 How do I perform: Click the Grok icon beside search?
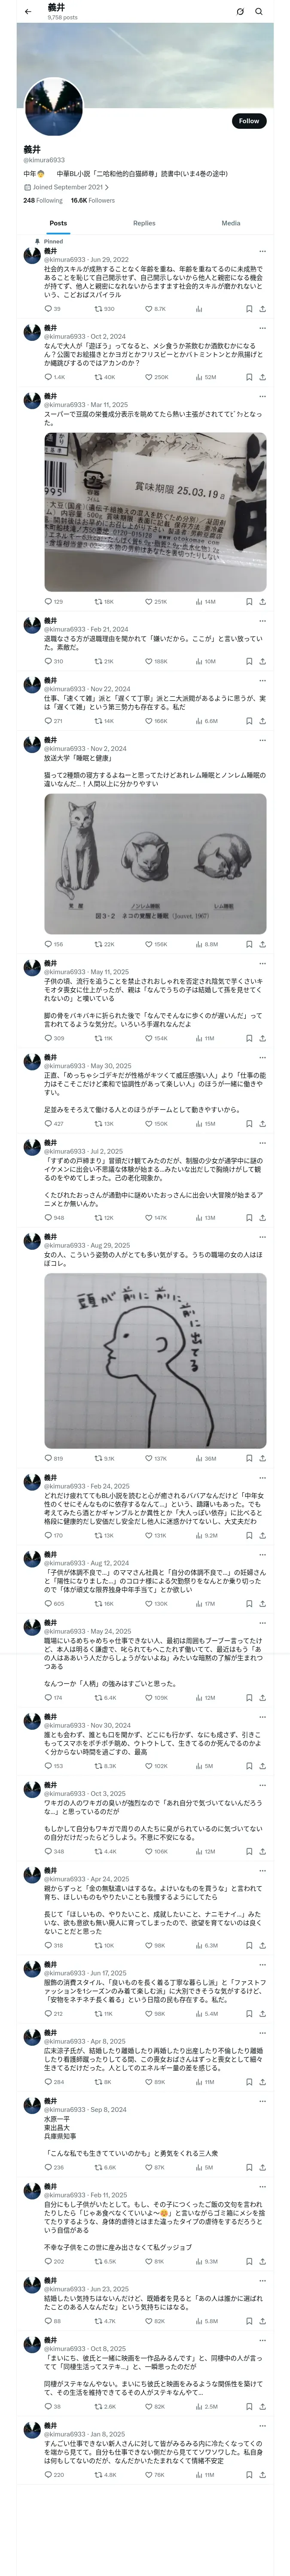coord(240,12)
